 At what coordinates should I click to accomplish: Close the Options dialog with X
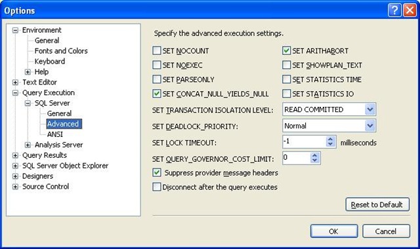(x=409, y=10)
